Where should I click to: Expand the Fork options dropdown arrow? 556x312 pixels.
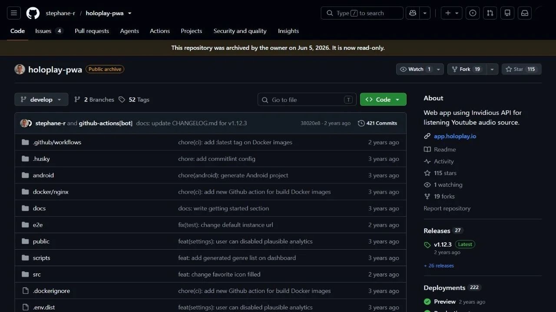[x=492, y=69]
